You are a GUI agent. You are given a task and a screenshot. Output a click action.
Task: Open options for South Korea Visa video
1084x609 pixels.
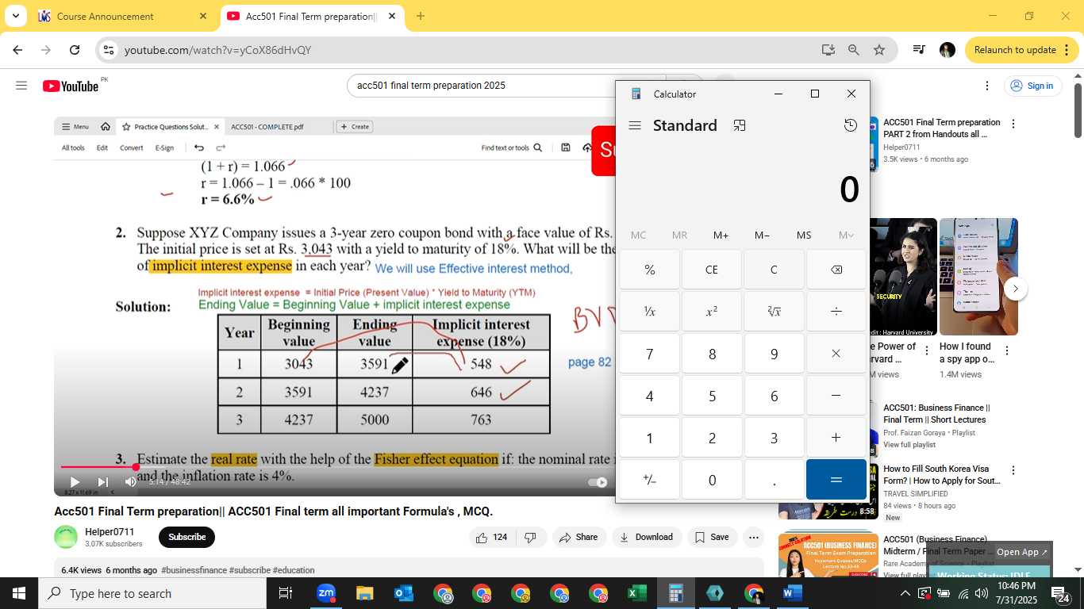[1013, 471]
